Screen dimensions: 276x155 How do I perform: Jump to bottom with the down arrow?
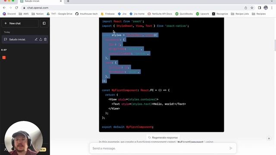click(269, 138)
